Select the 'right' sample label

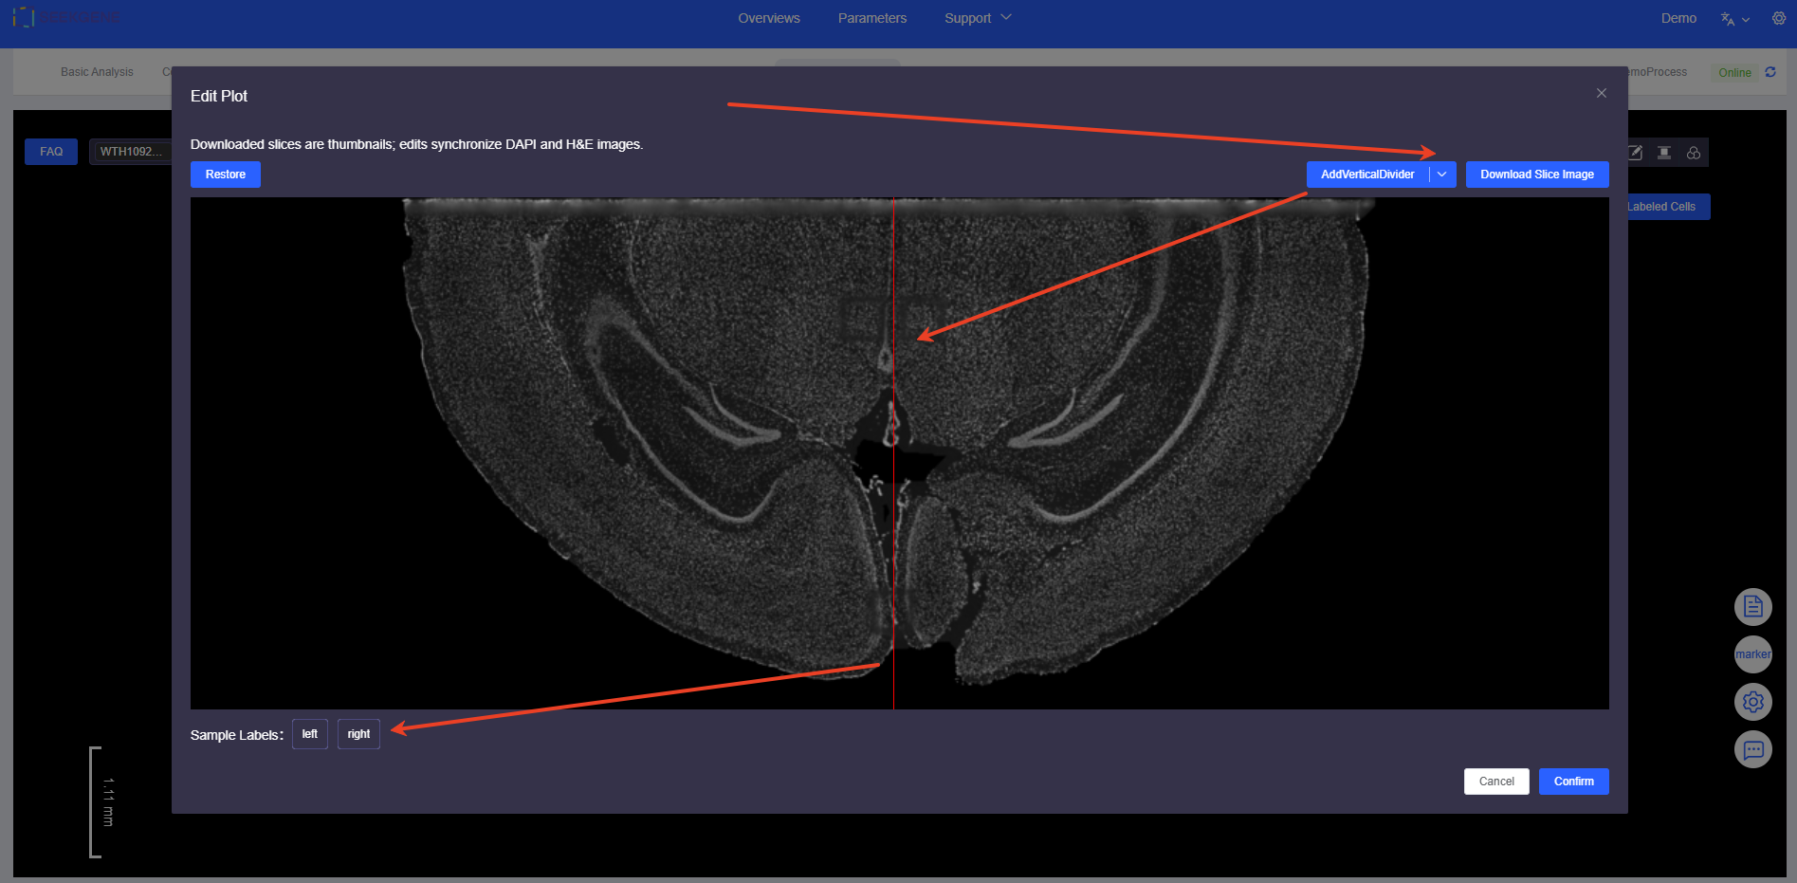click(358, 734)
